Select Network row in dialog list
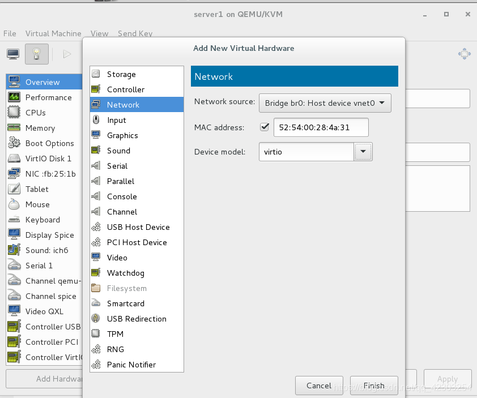The image size is (477, 398). pos(137,105)
